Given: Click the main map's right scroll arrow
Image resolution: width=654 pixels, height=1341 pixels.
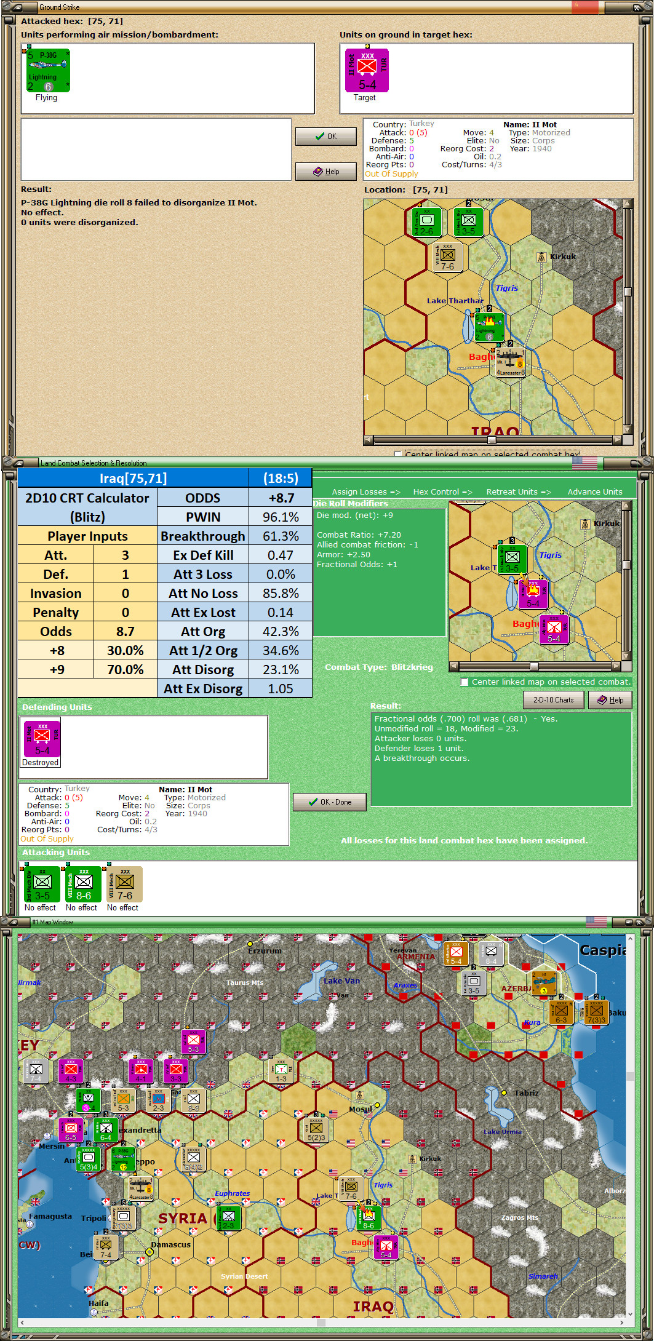Looking at the screenshot, I should pos(621,1322).
